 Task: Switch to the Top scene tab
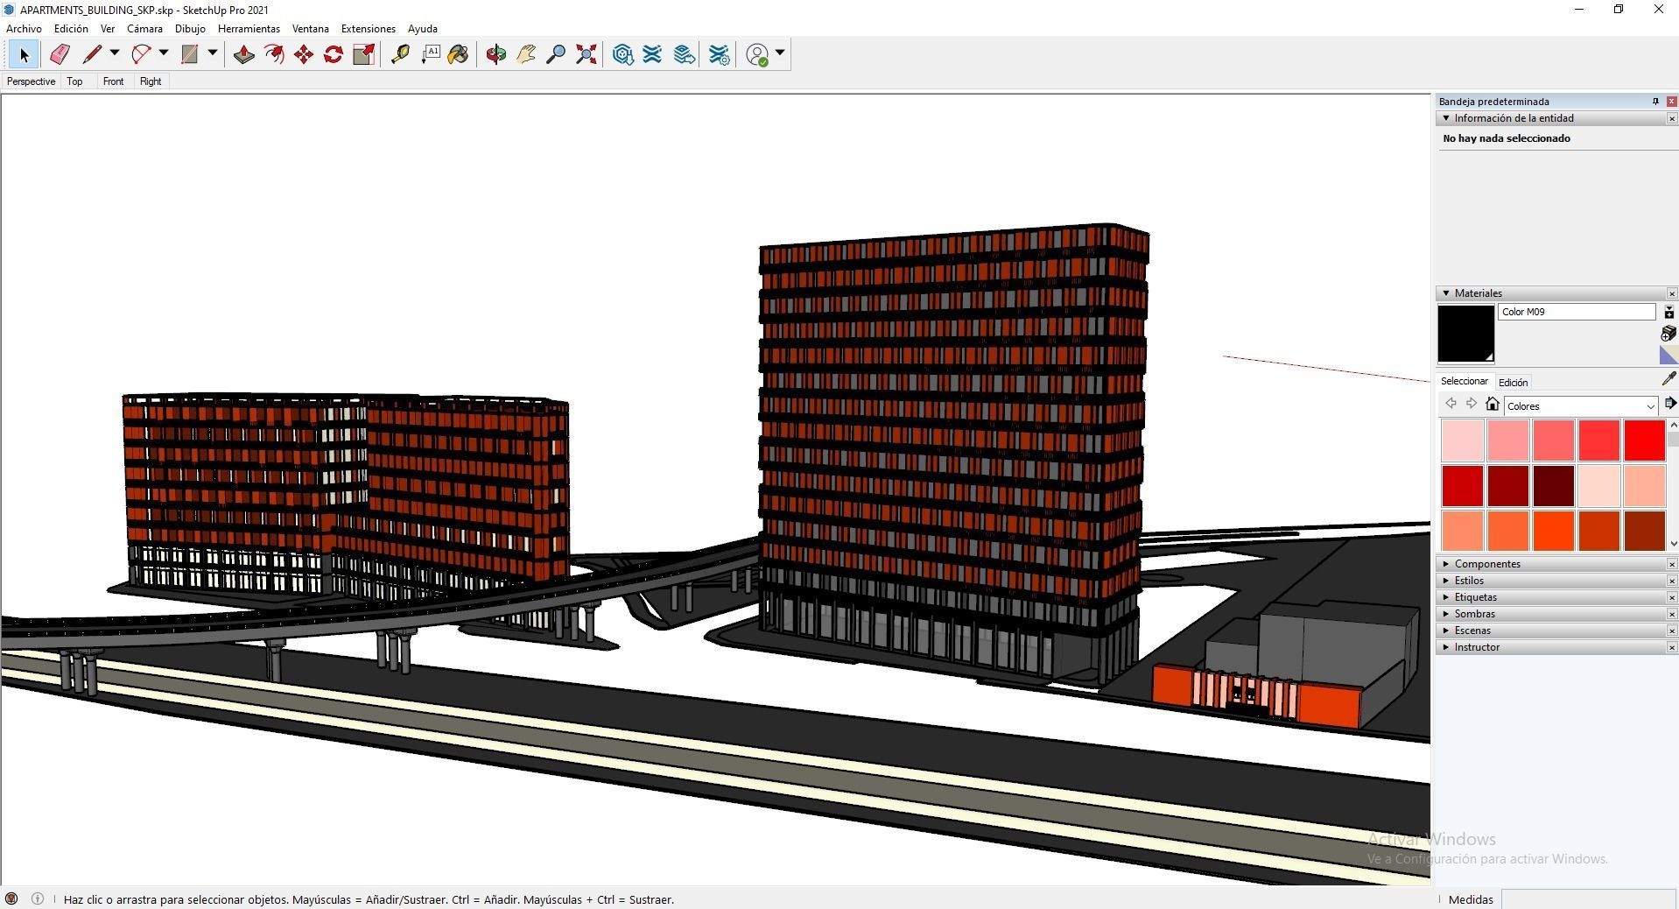click(74, 81)
